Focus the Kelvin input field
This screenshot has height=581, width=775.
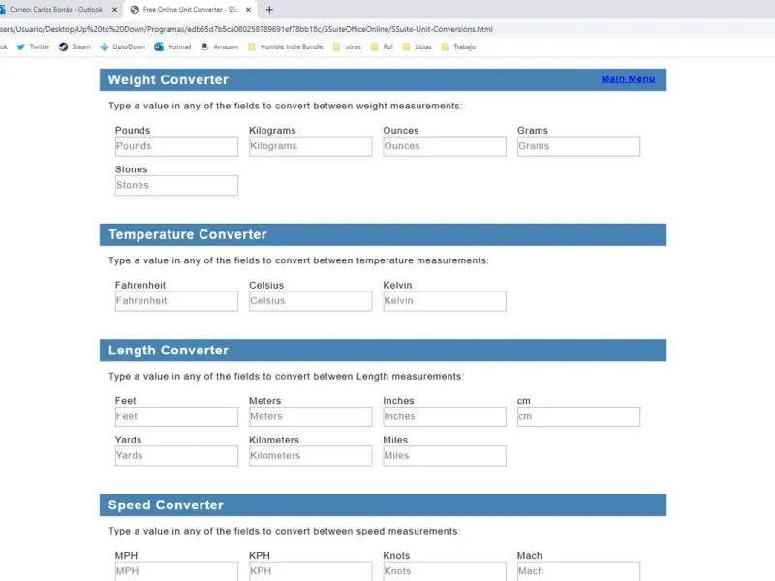445,301
